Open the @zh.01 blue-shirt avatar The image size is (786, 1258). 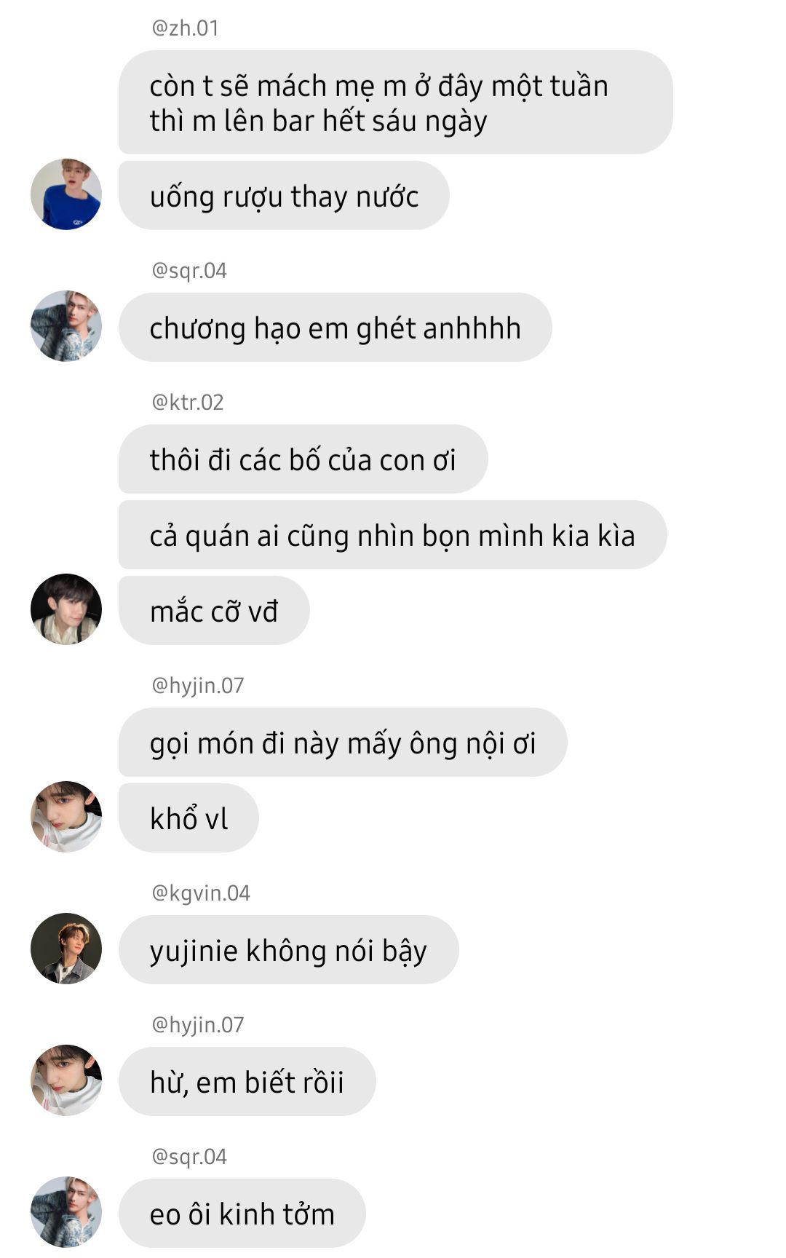point(66,194)
